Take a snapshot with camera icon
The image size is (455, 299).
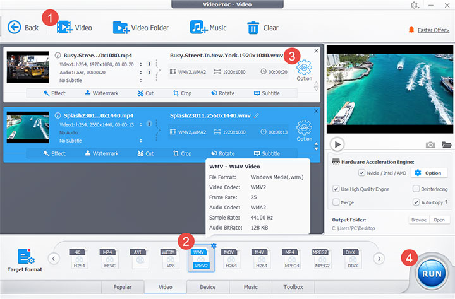430,144
